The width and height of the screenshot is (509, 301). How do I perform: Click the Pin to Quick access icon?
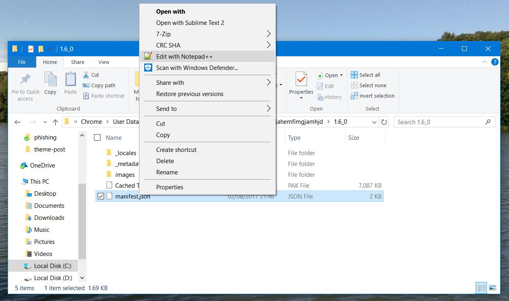coord(25,79)
